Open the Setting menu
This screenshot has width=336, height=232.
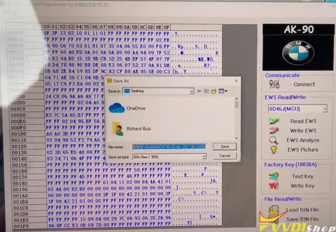click(x=8, y=12)
